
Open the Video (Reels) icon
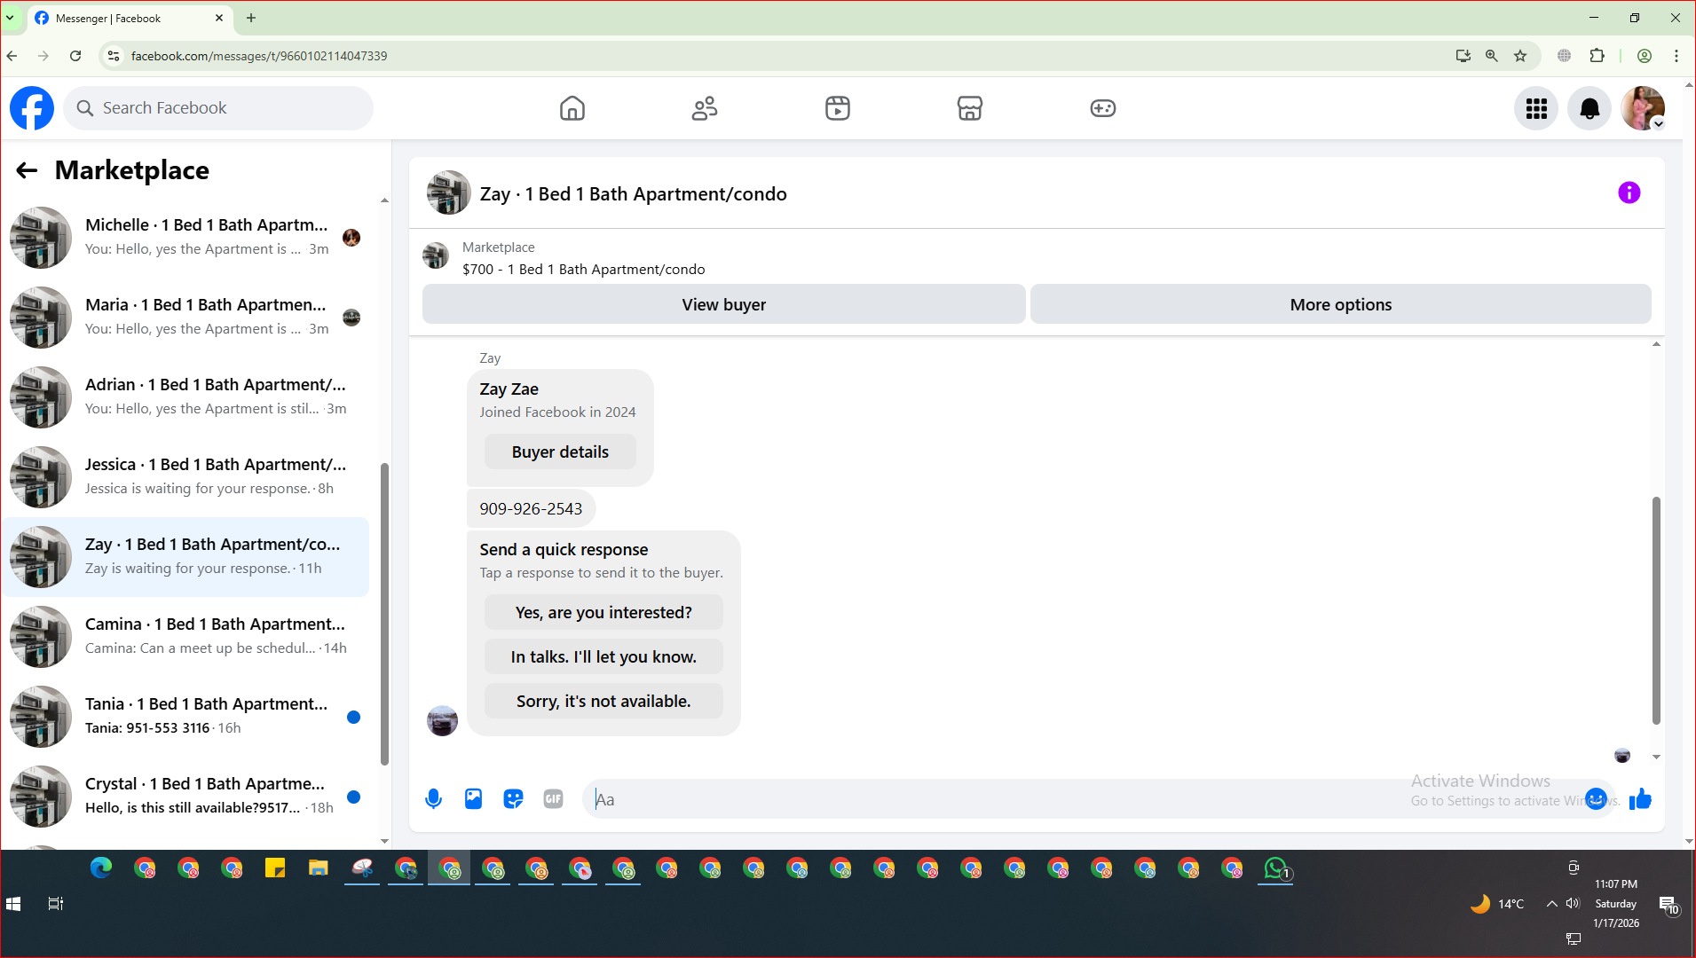837,108
